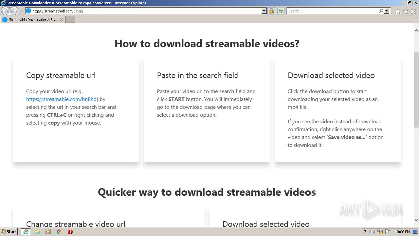Click the browser Forward arrow button
The width and height of the screenshot is (419, 236).
(x=14, y=11)
